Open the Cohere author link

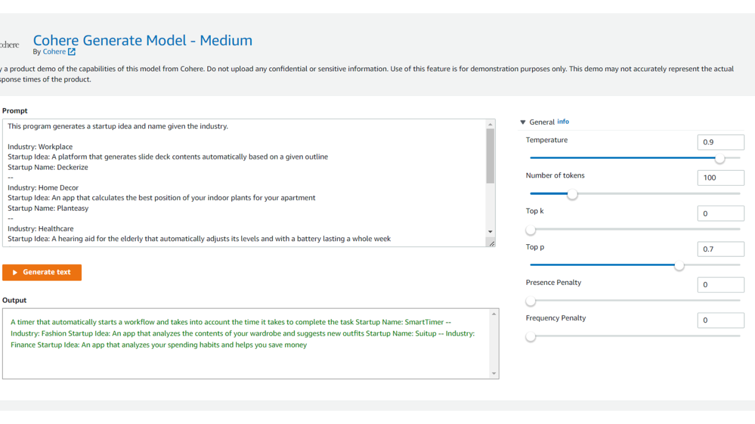point(54,52)
